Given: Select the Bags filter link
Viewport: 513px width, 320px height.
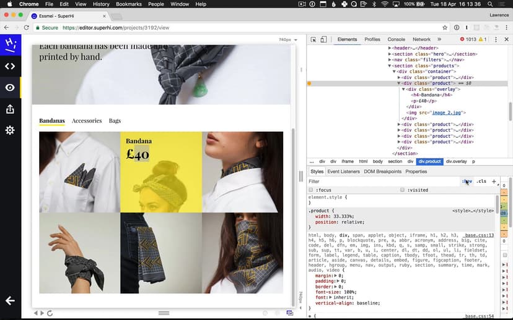Looking at the screenshot, I should (115, 120).
